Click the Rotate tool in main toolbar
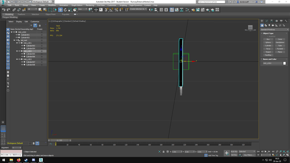 click(x=65, y=10)
